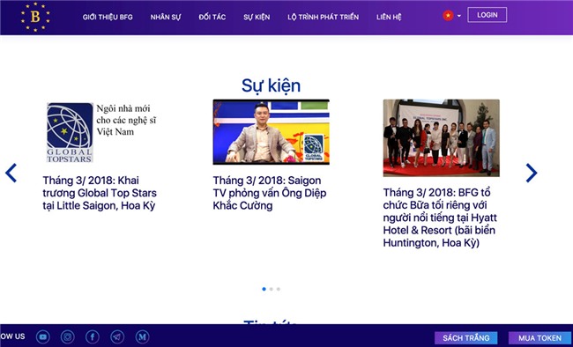
Task: Open Lộ trình phát triển menu
Action: (x=323, y=17)
